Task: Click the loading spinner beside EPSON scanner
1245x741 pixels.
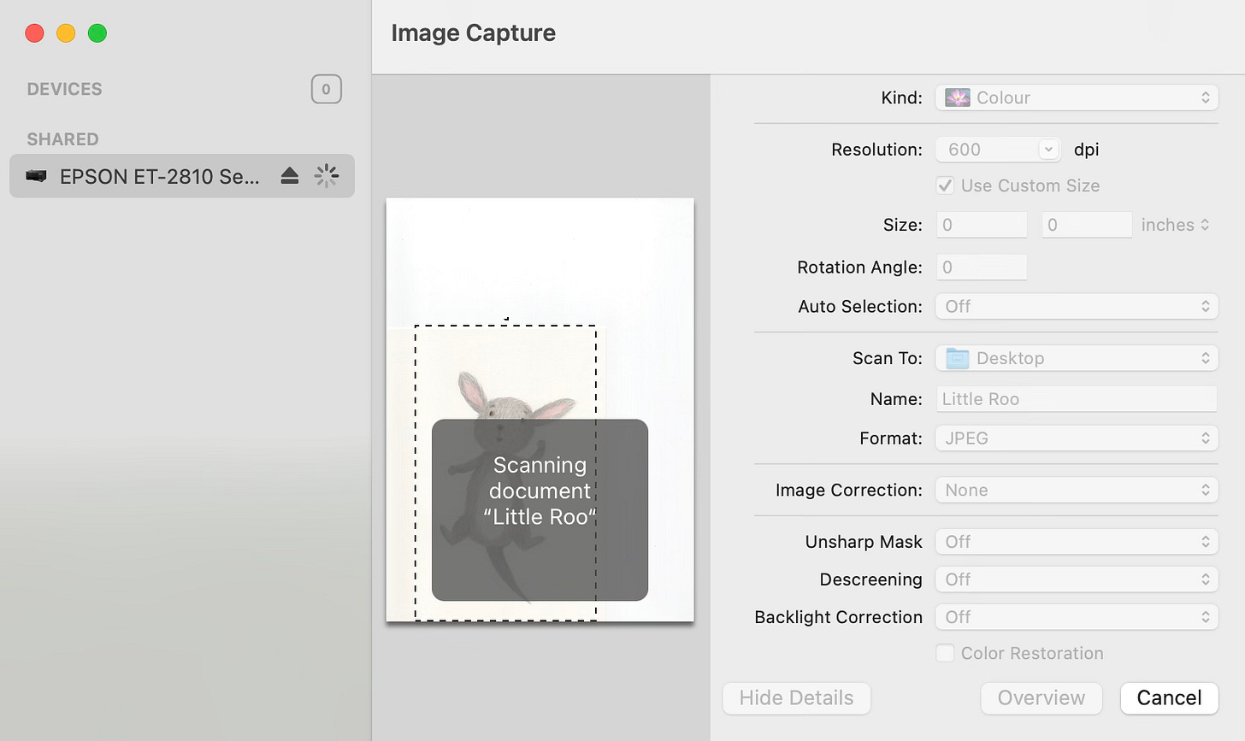Action: pyautogui.click(x=327, y=176)
